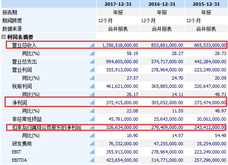Click the 营业总收入 row label
The image size is (228, 165).
click(x=24, y=45)
